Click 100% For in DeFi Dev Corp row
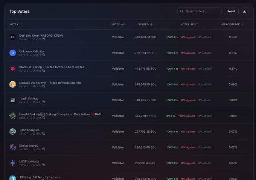 pyautogui.click(x=172, y=37)
